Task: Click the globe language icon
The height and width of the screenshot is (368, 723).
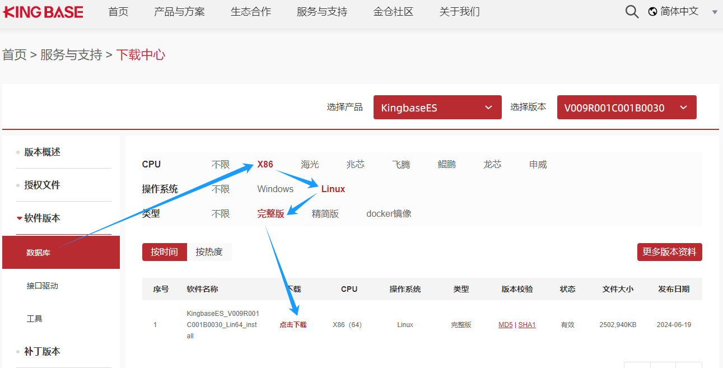Action: tap(652, 12)
